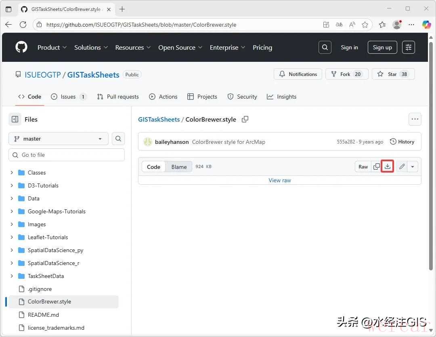The image size is (436, 337).
Task: Copy raw file contents icon
Action: coord(377,166)
